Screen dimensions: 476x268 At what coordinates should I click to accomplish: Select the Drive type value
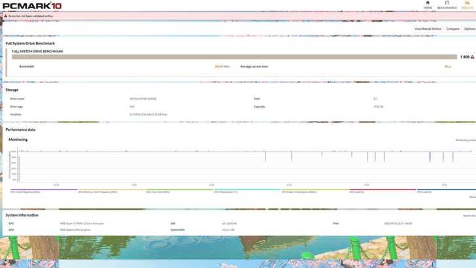point(132,107)
